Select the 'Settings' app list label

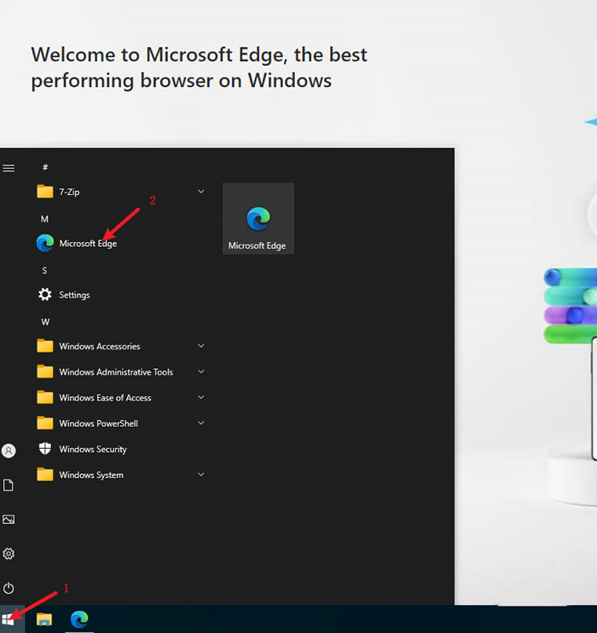74,295
